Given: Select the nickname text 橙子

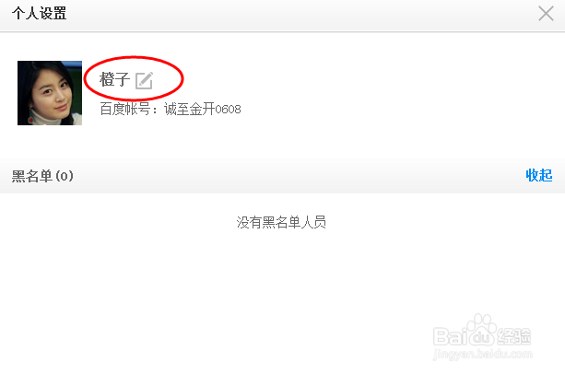Looking at the screenshot, I should (x=114, y=79).
